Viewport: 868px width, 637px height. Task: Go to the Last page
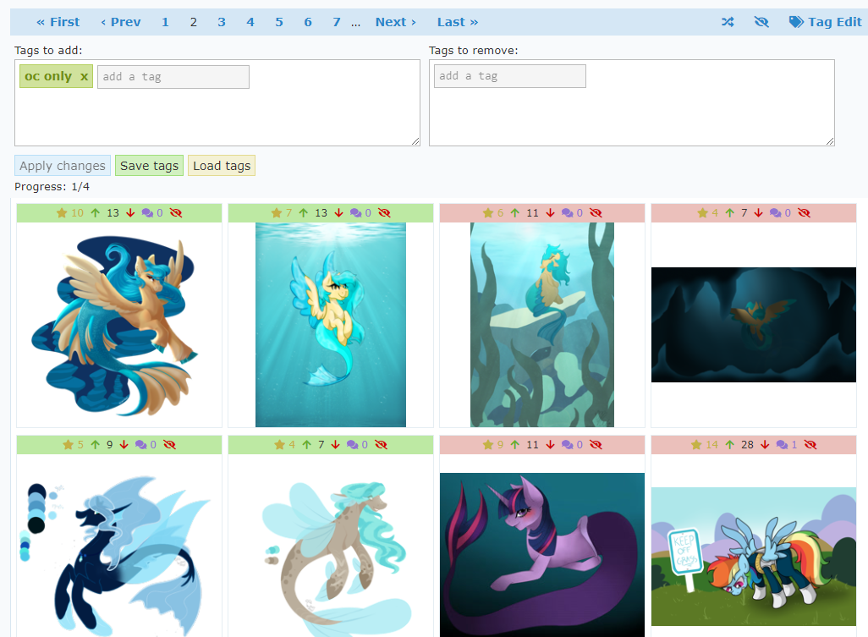coord(458,22)
